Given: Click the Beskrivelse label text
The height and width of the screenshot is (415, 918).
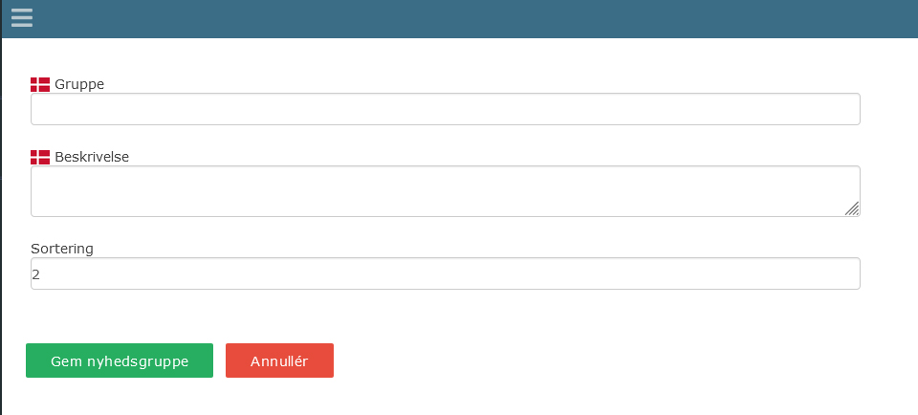Looking at the screenshot, I should pos(92,157).
